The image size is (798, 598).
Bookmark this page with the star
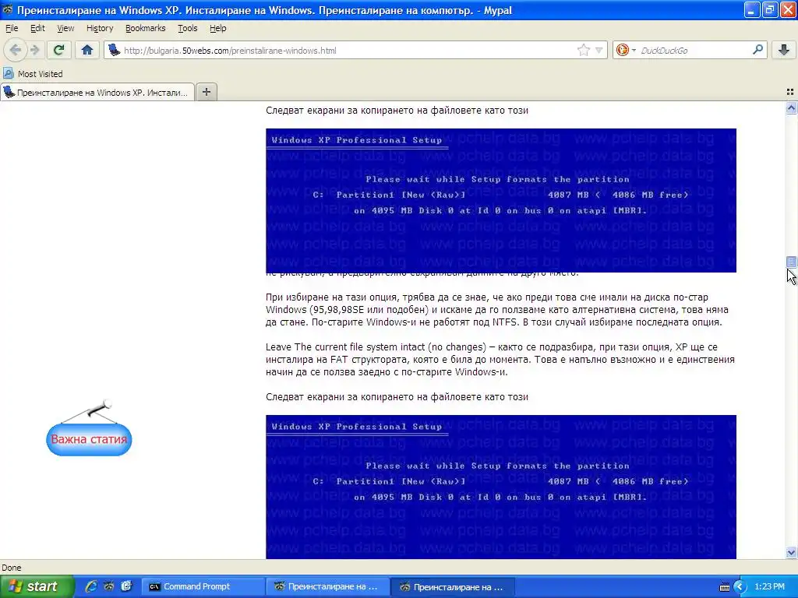pyautogui.click(x=583, y=50)
